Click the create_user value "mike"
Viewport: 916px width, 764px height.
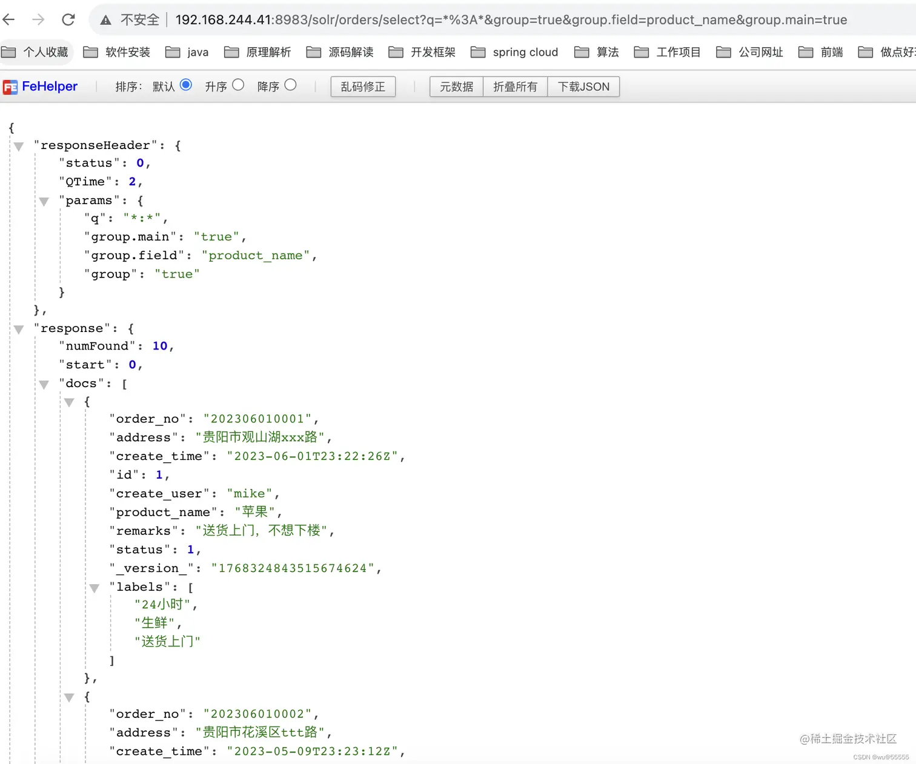coord(250,494)
